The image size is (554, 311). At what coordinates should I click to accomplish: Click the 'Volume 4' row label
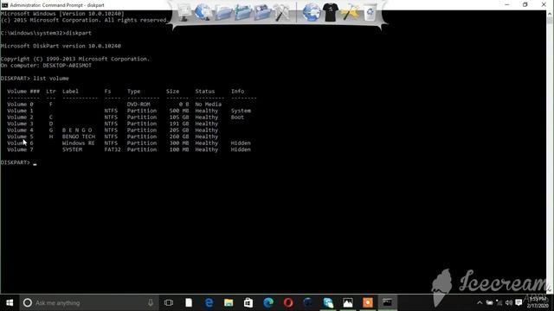click(x=20, y=130)
